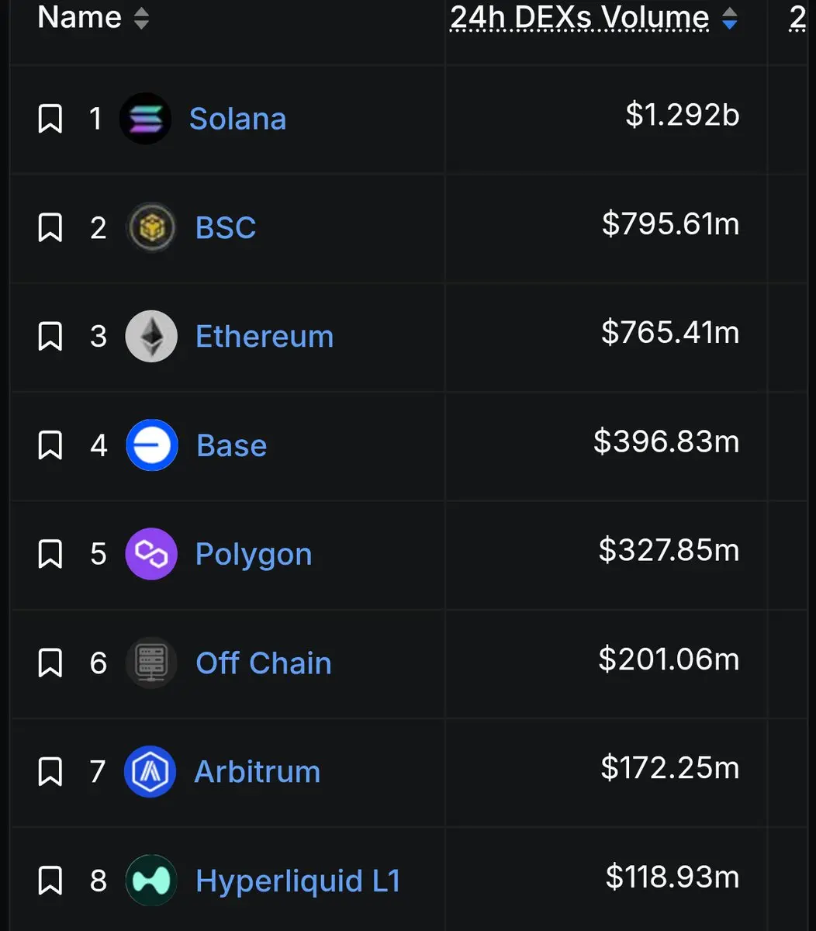This screenshot has width=816, height=931.
Task: Click BSC volume value $795.61m
Action: (670, 224)
